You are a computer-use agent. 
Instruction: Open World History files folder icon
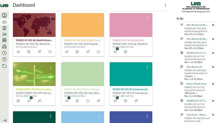[50, 52]
